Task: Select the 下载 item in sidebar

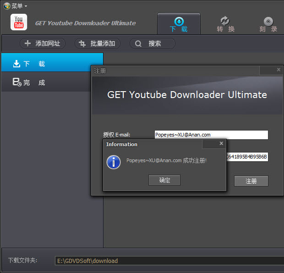Action: pyautogui.click(x=52, y=62)
